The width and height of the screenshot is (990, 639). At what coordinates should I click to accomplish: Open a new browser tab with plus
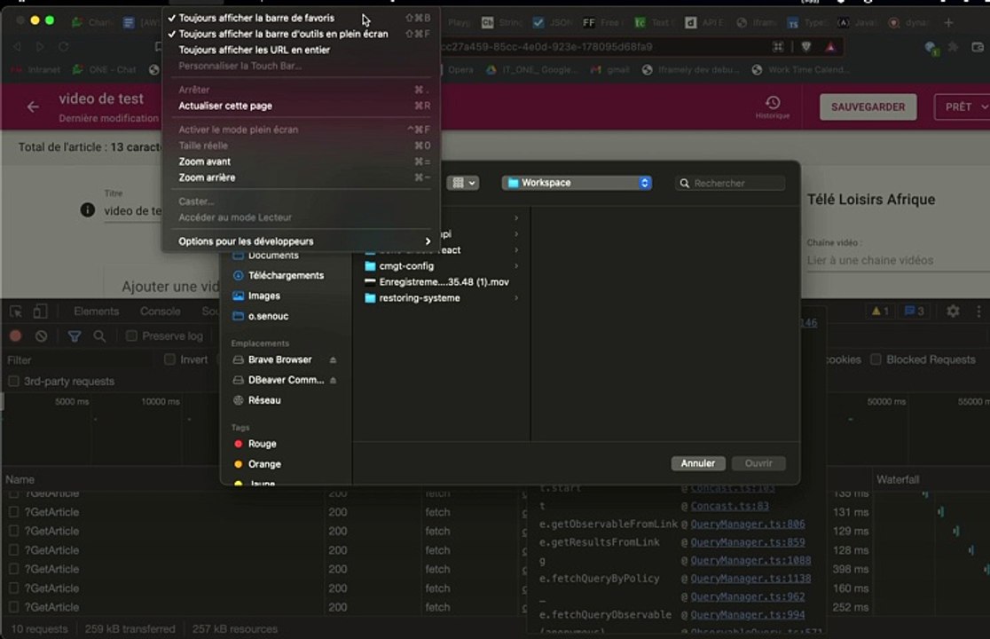(x=948, y=23)
